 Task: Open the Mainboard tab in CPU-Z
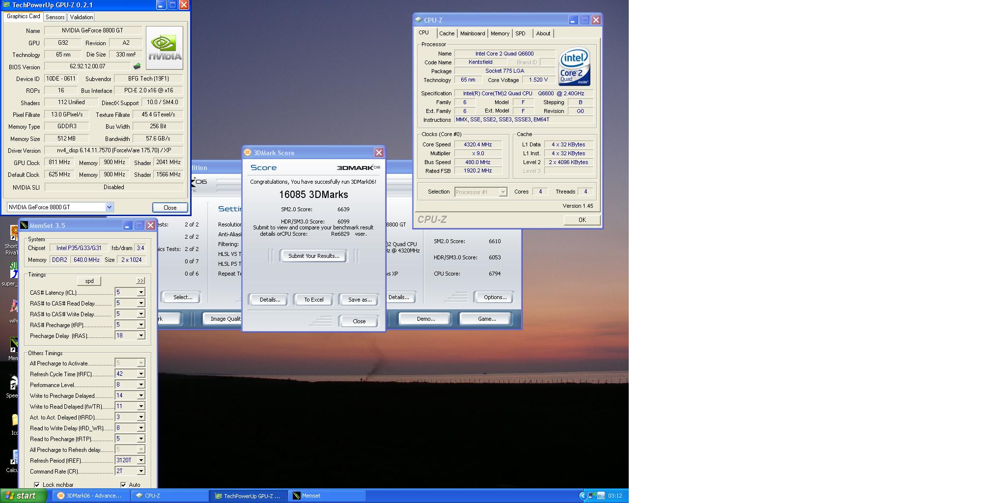click(473, 33)
